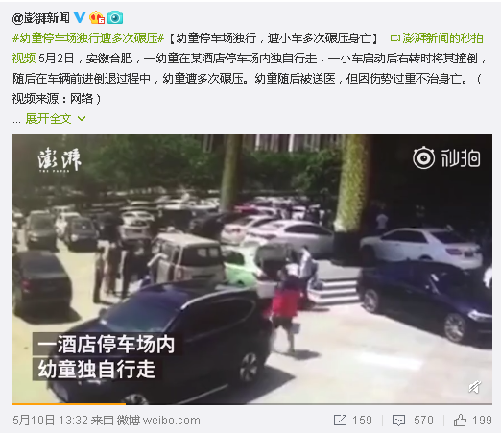Open the 微博 weibo.com source link
Image resolution: width=501 pixels, height=433 pixels.
pos(158,421)
